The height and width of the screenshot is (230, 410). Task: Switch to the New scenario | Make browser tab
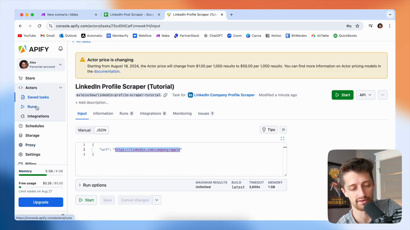click(69, 14)
